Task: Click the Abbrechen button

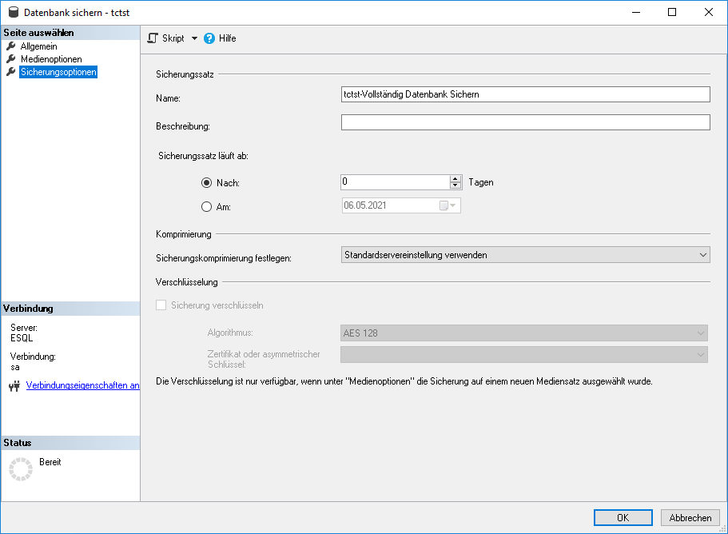Action: (690, 517)
